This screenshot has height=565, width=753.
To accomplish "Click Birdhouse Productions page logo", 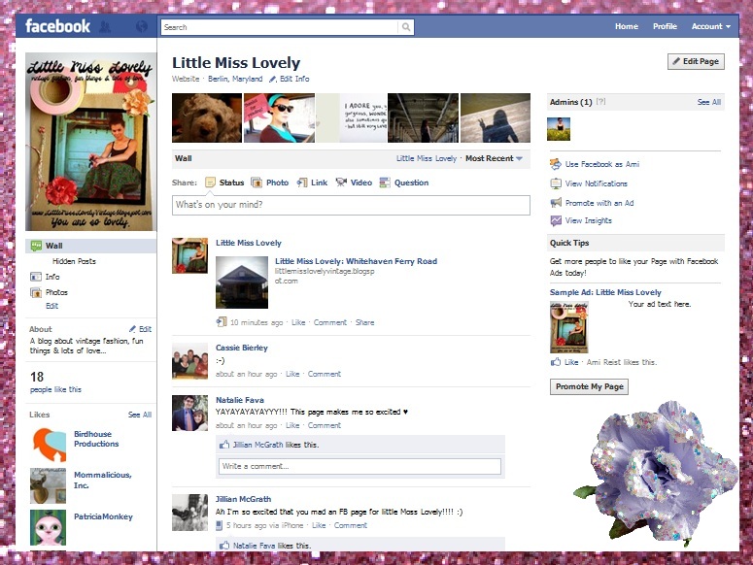I will click(x=49, y=445).
